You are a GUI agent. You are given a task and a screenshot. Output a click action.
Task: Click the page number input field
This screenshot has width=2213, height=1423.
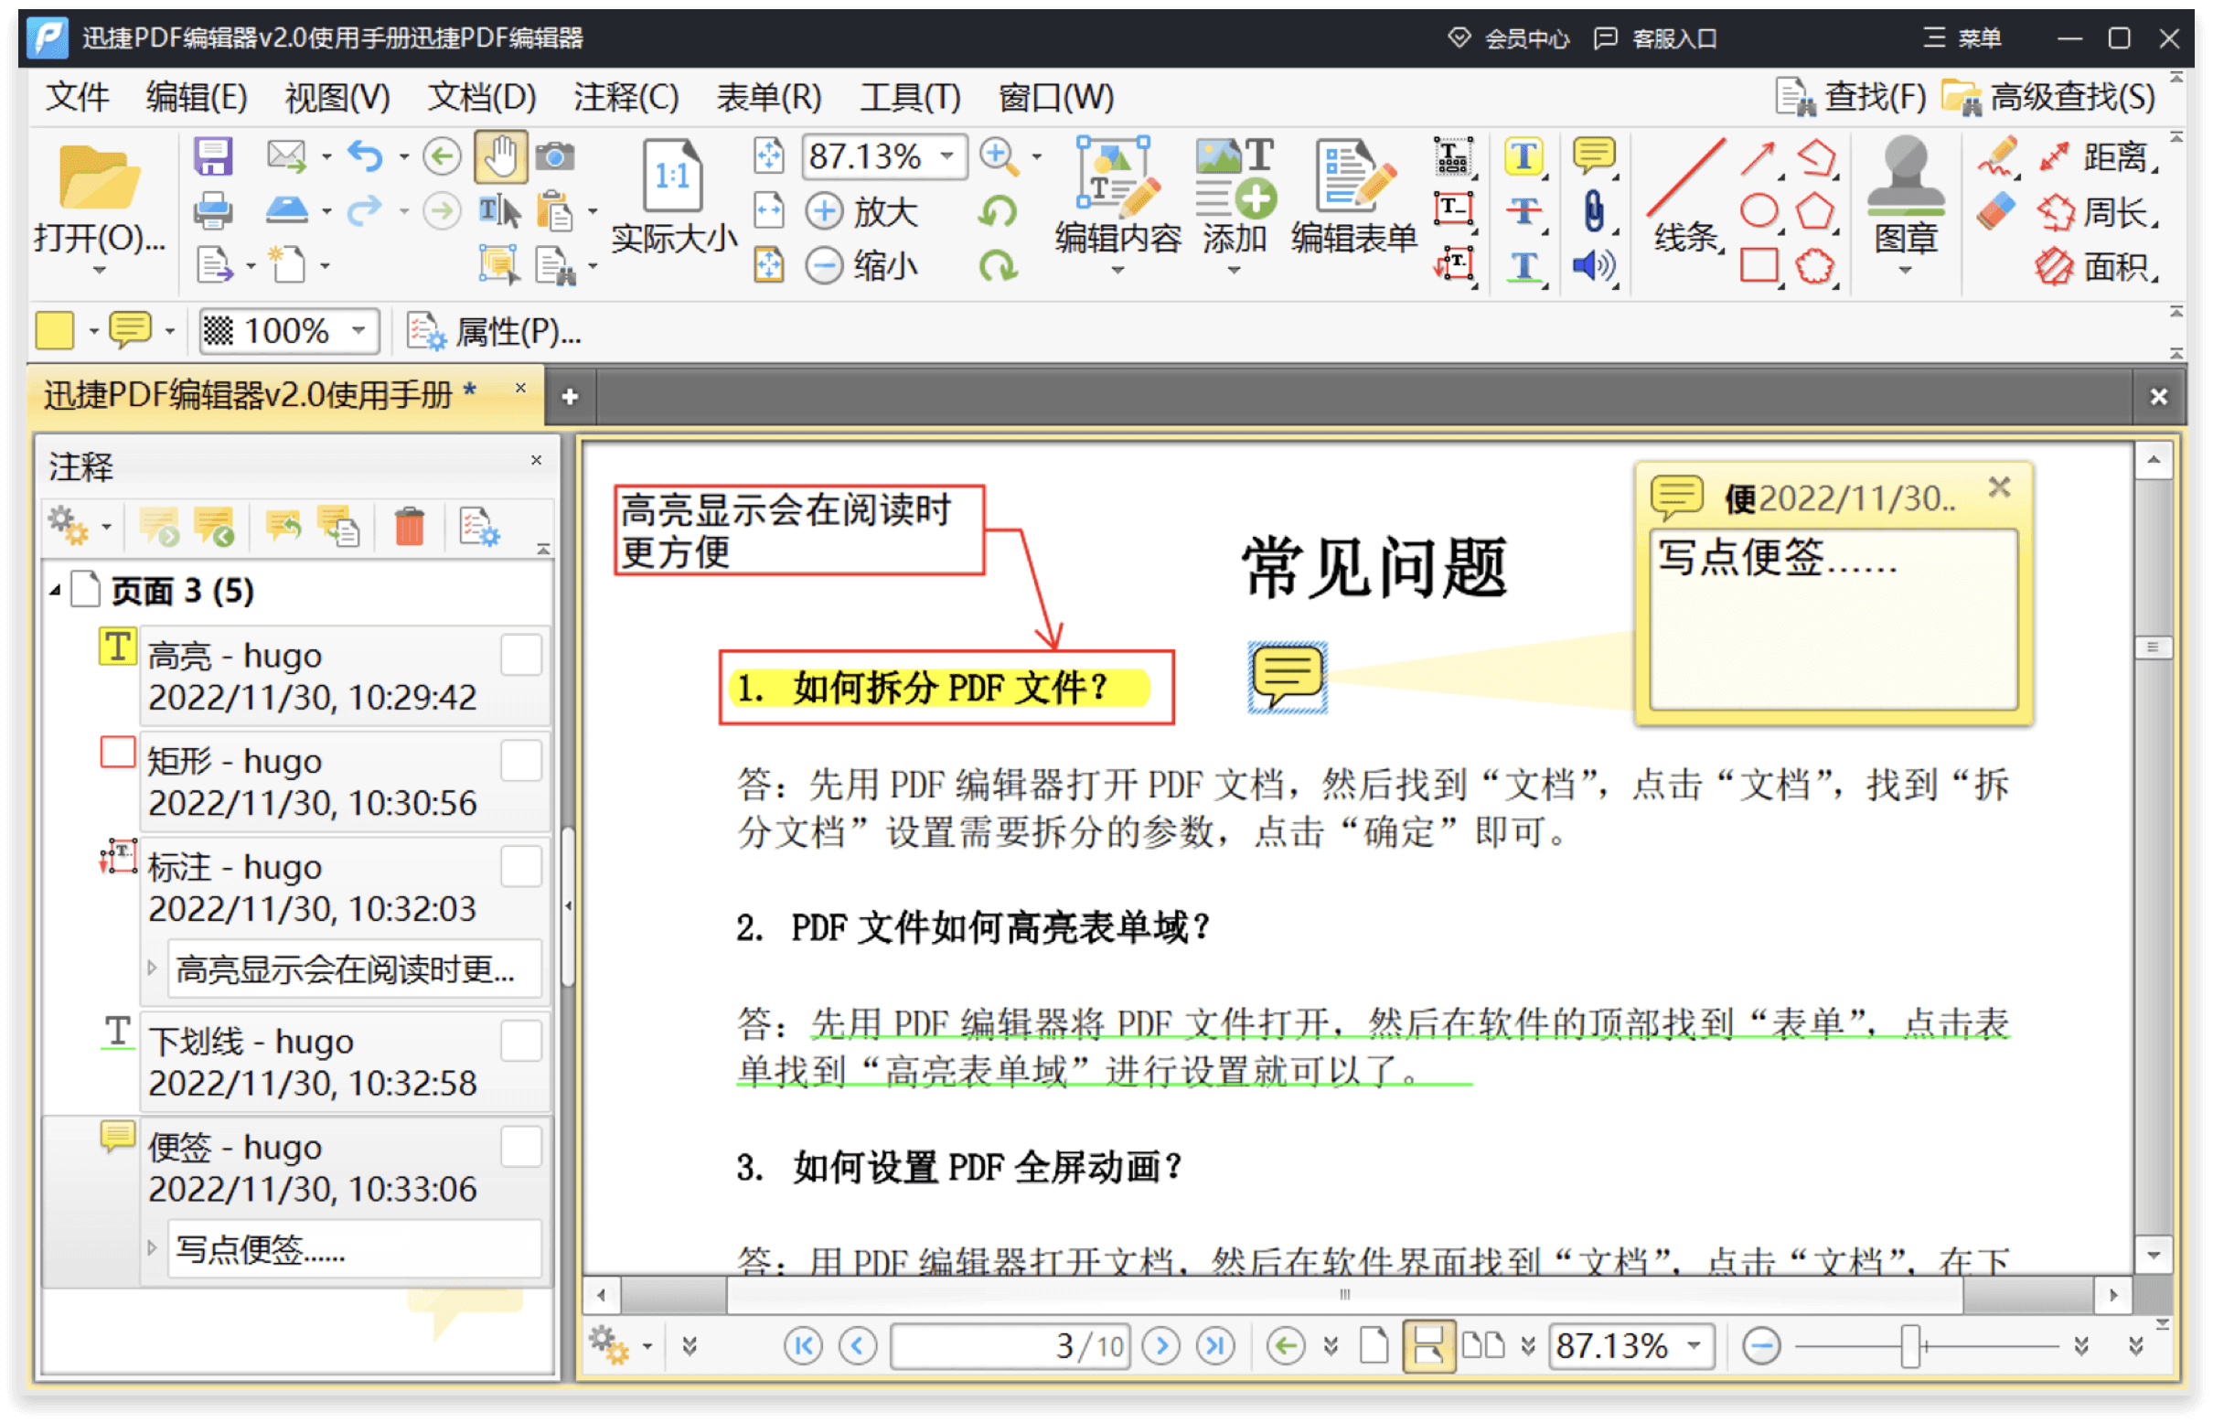[x=1010, y=1345]
